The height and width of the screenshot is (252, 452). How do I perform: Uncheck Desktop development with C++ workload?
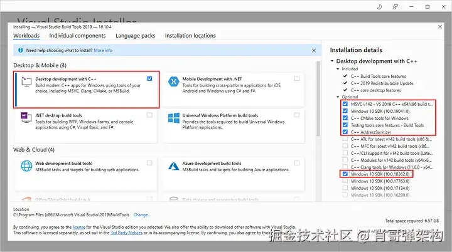(149, 78)
